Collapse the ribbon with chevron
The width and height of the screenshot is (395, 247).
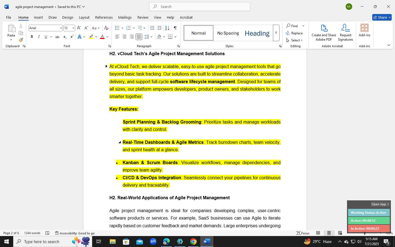(x=389, y=45)
